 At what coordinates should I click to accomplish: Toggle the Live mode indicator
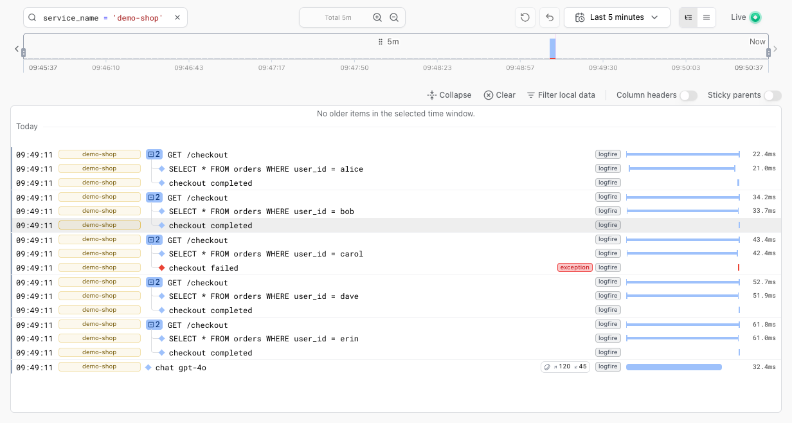point(746,17)
